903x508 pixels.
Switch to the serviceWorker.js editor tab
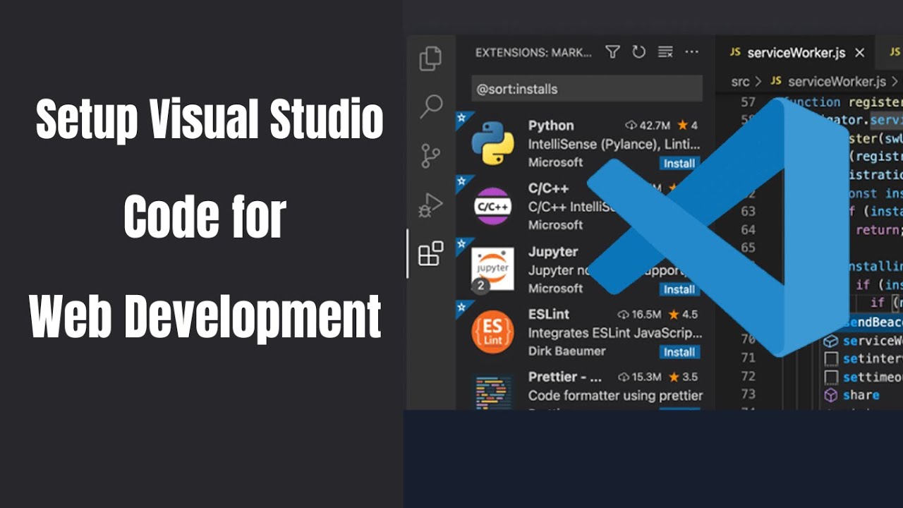click(797, 52)
